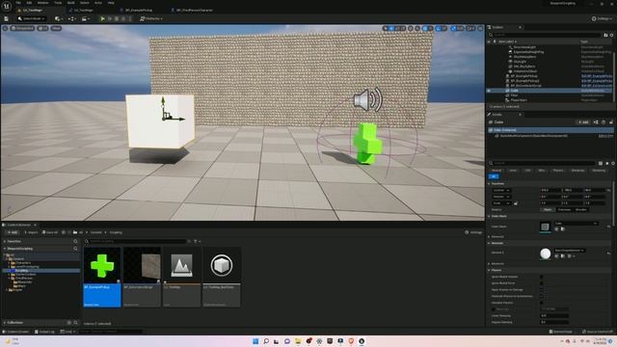Toggle rotation snapping in the viewport toolbar
Screen dimensions: 617x347
tap(439, 28)
